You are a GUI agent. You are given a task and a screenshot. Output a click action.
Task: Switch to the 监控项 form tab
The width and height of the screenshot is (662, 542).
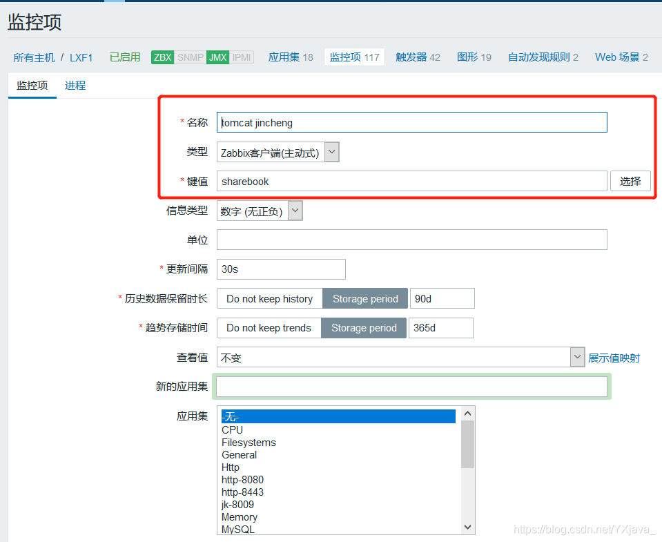coord(32,85)
